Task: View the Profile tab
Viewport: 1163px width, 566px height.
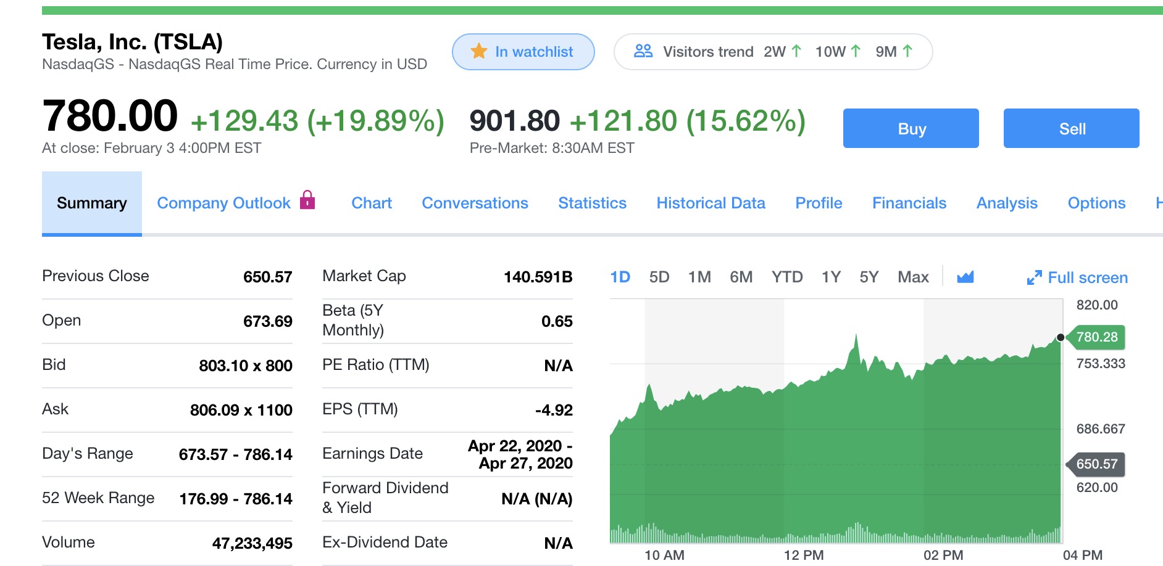Action: 819,203
